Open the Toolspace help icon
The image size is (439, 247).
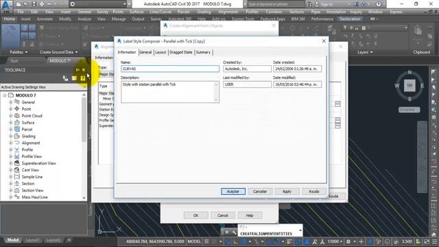tap(82, 78)
